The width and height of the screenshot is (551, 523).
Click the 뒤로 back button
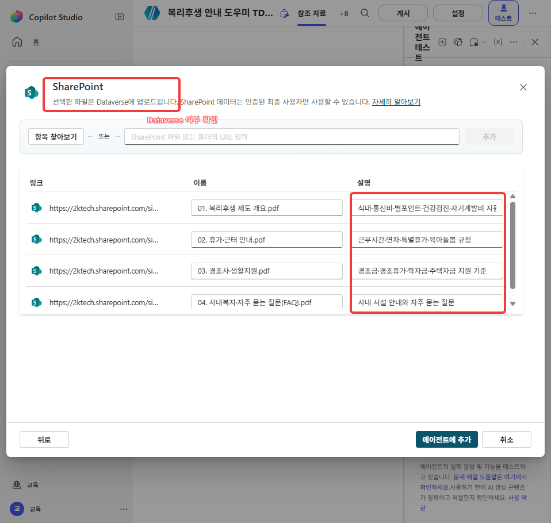pos(44,440)
